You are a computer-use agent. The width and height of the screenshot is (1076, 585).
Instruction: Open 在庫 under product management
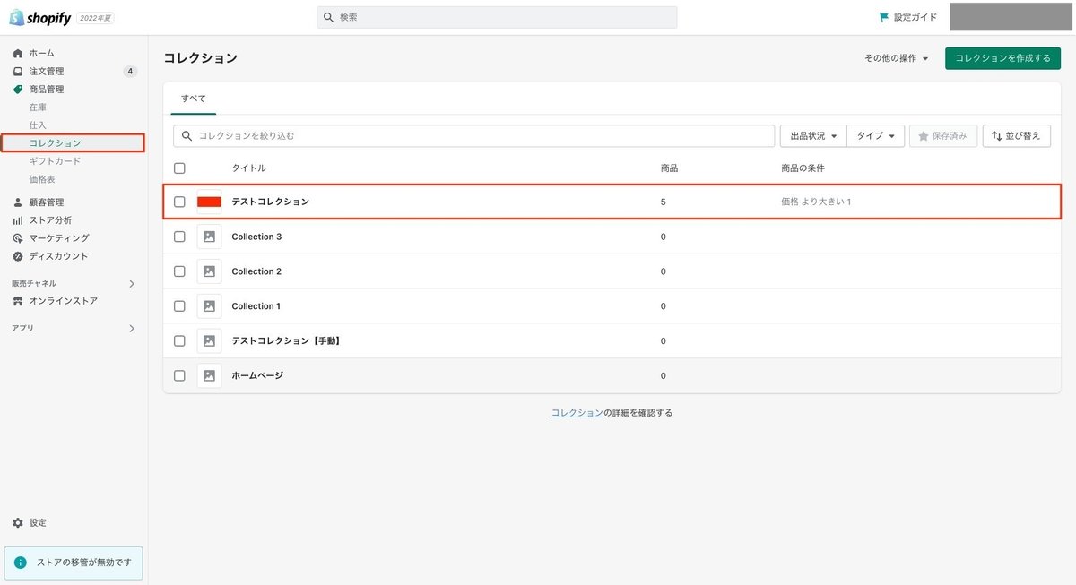(x=38, y=108)
